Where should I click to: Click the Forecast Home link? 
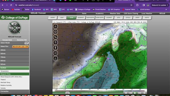pos(7,40)
